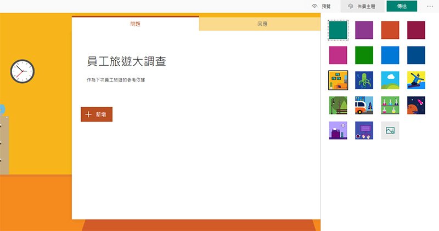439x231 pixels.
Task: Apply the cloud and hills theme
Action: tap(390, 80)
